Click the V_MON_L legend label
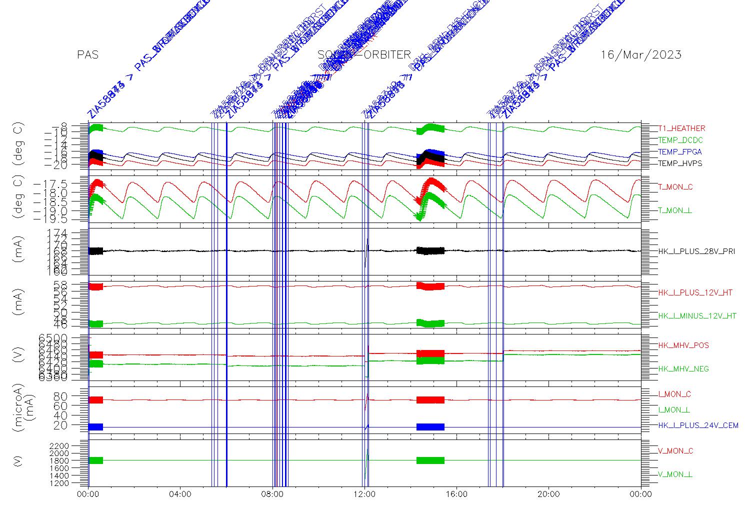This screenshot has height=510, width=756. pos(675,474)
